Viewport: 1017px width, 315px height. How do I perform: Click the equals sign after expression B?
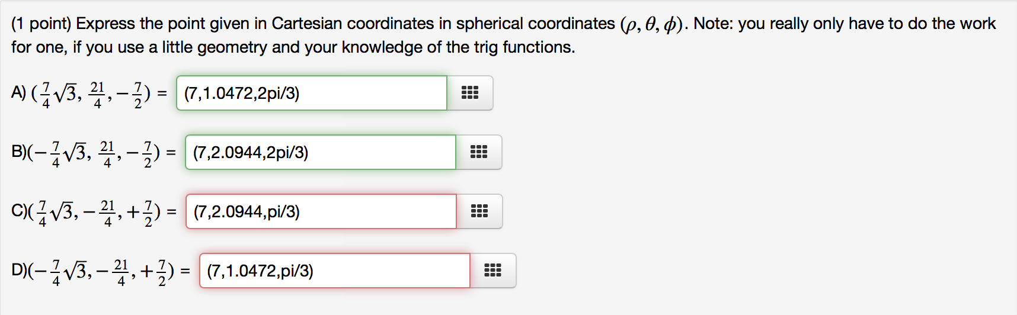tap(171, 153)
